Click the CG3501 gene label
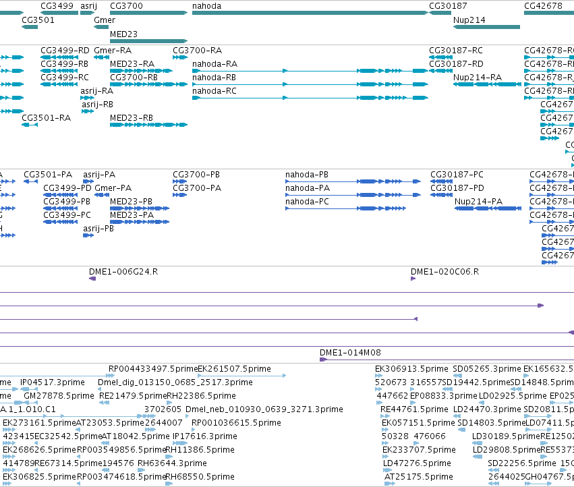The image size is (574, 487). [38, 20]
